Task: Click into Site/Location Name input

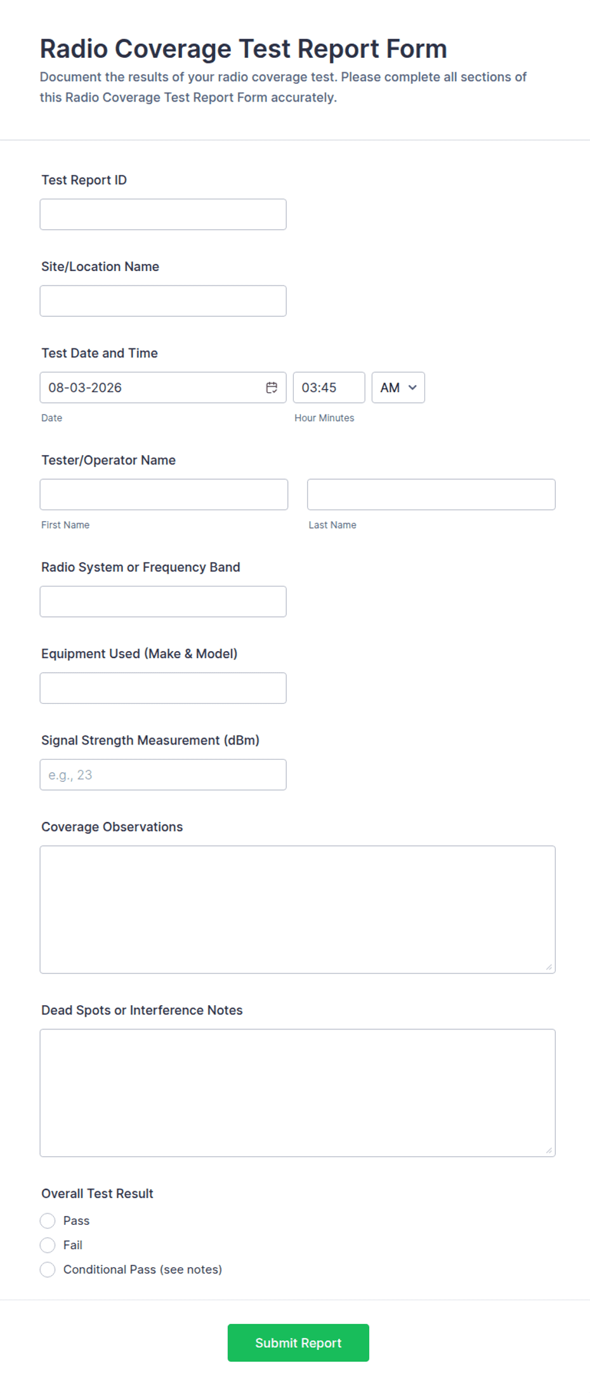Action: coord(163,301)
